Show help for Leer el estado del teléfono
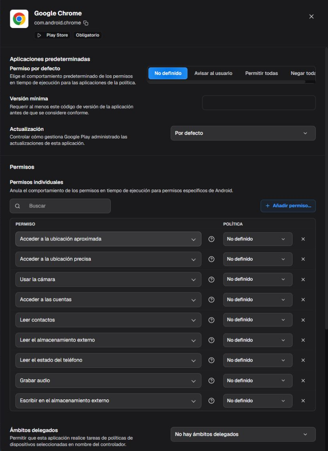Viewport: 328px width, 451px height. click(211, 360)
